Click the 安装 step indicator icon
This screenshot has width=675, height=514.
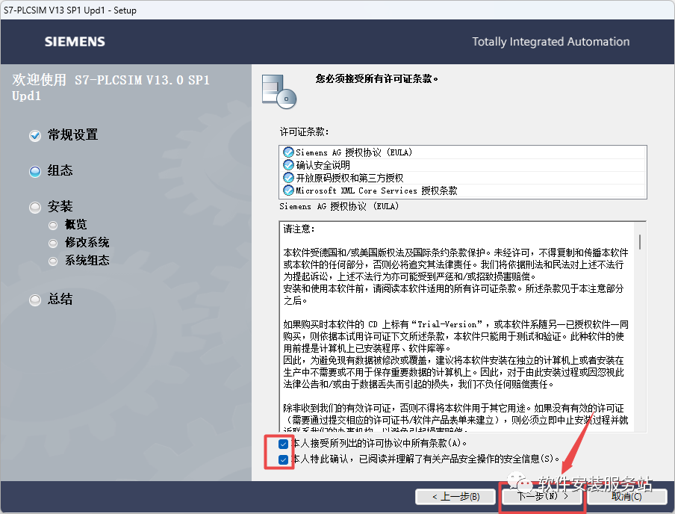pyautogui.click(x=35, y=208)
